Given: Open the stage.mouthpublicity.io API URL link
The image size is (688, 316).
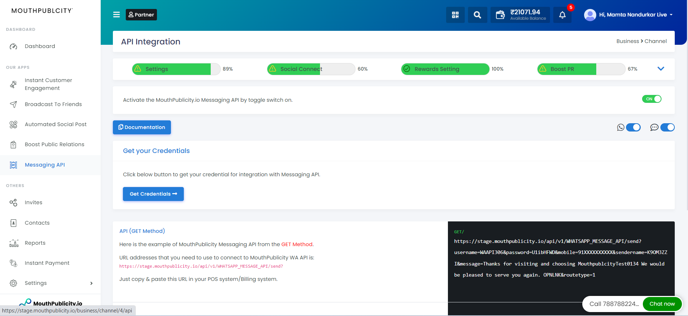Looking at the screenshot, I should (201, 266).
